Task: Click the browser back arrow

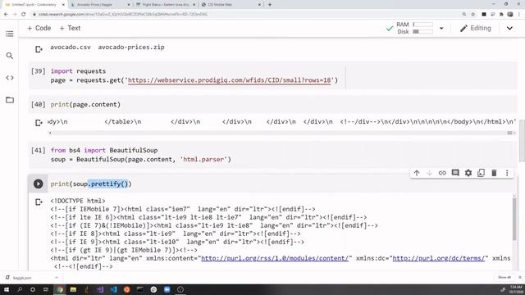Action: pos(6,14)
